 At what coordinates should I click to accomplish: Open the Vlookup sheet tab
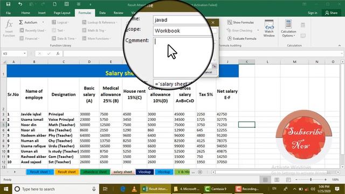point(144,172)
